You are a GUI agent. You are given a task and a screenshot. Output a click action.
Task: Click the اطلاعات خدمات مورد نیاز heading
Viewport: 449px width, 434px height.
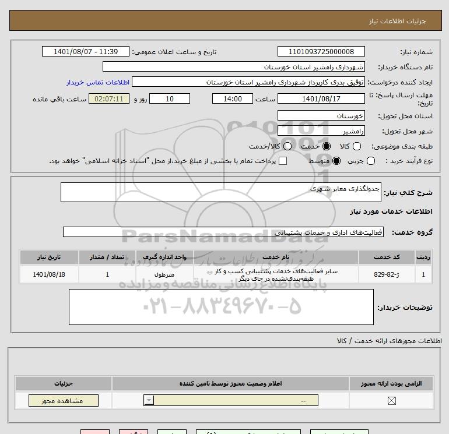391,211
